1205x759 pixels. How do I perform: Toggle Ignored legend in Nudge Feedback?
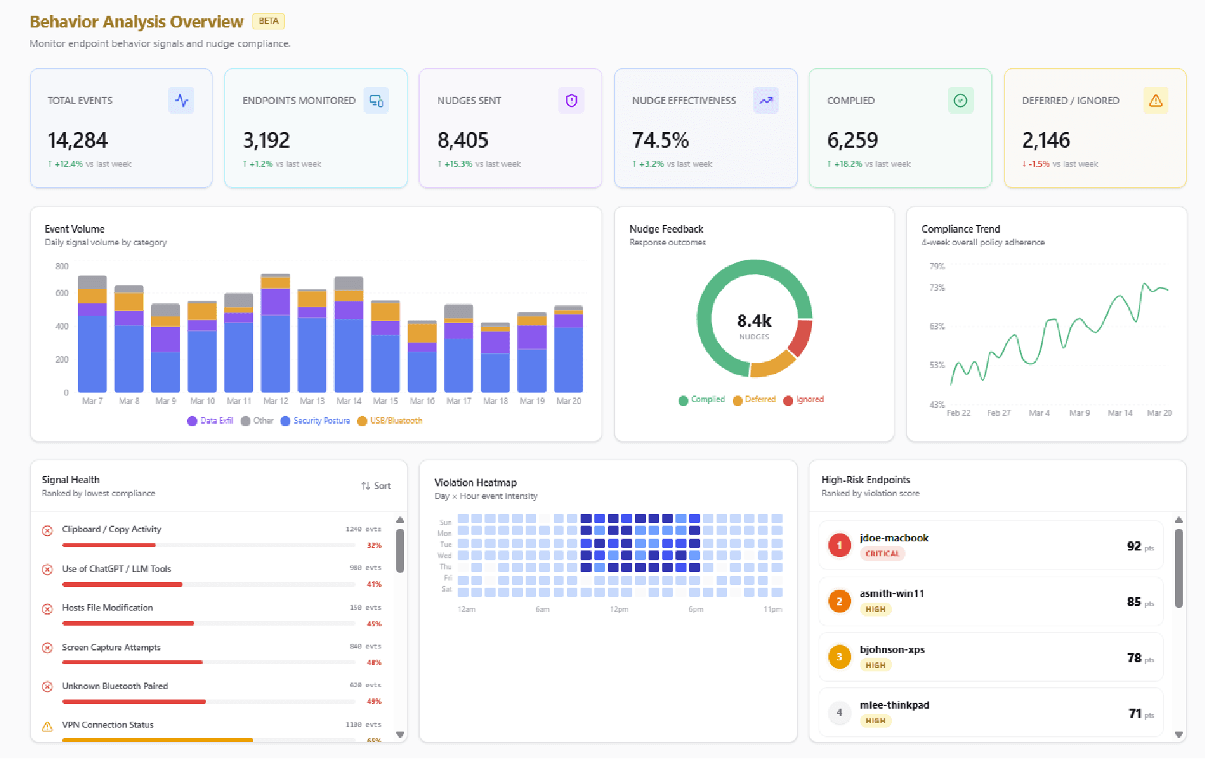pyautogui.click(x=804, y=399)
